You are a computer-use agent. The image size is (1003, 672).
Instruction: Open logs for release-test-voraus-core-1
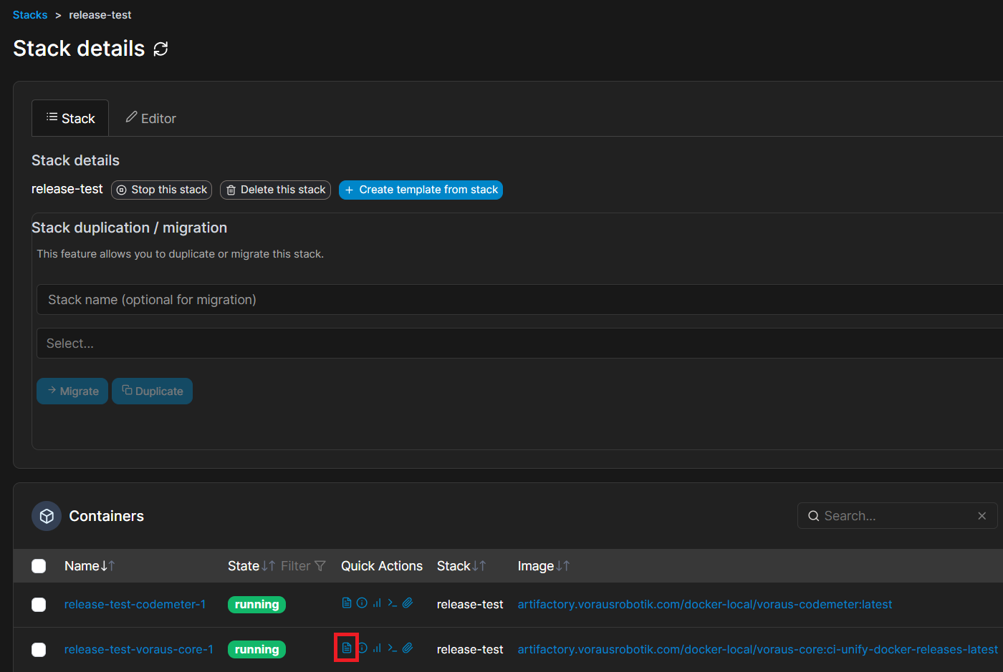(347, 648)
